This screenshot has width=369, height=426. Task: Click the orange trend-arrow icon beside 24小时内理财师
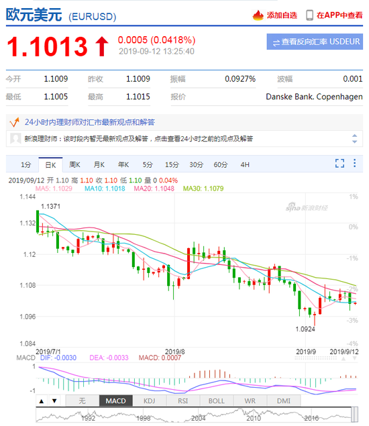pyautogui.click(x=14, y=122)
